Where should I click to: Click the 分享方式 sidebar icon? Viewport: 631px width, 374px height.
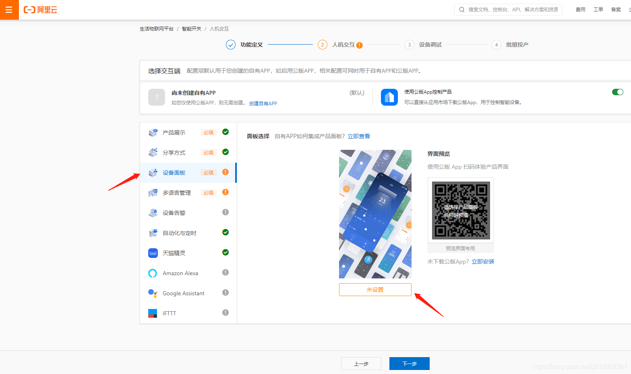click(x=153, y=152)
